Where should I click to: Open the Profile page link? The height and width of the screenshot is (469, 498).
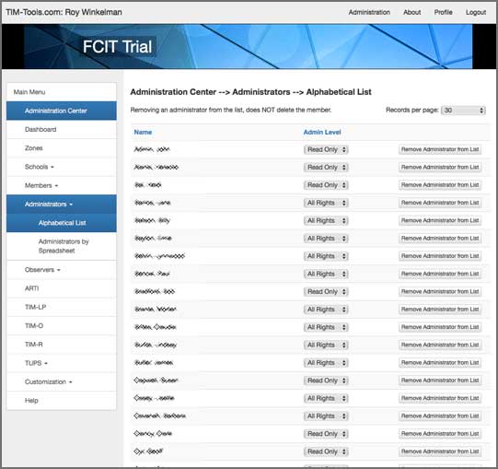pos(443,12)
